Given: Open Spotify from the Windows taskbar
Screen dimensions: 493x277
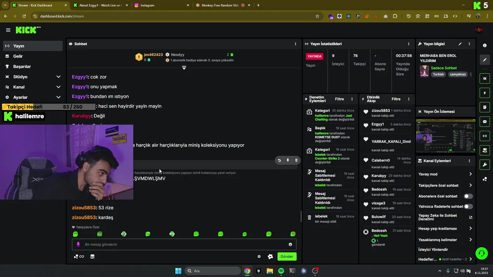Looking at the screenshot, I should pos(281,271).
